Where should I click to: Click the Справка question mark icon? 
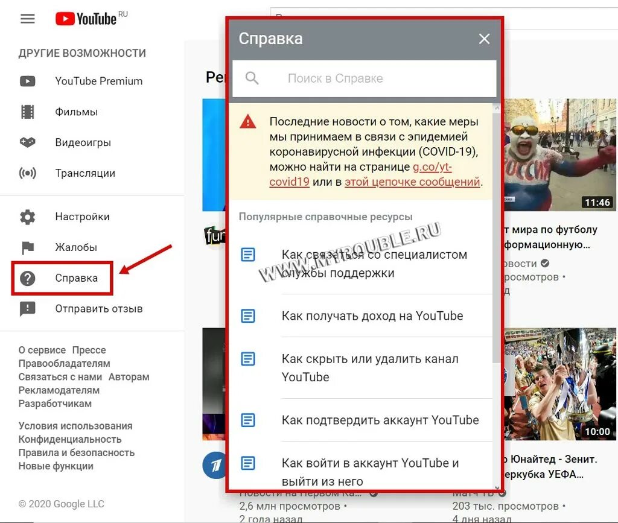click(x=28, y=278)
